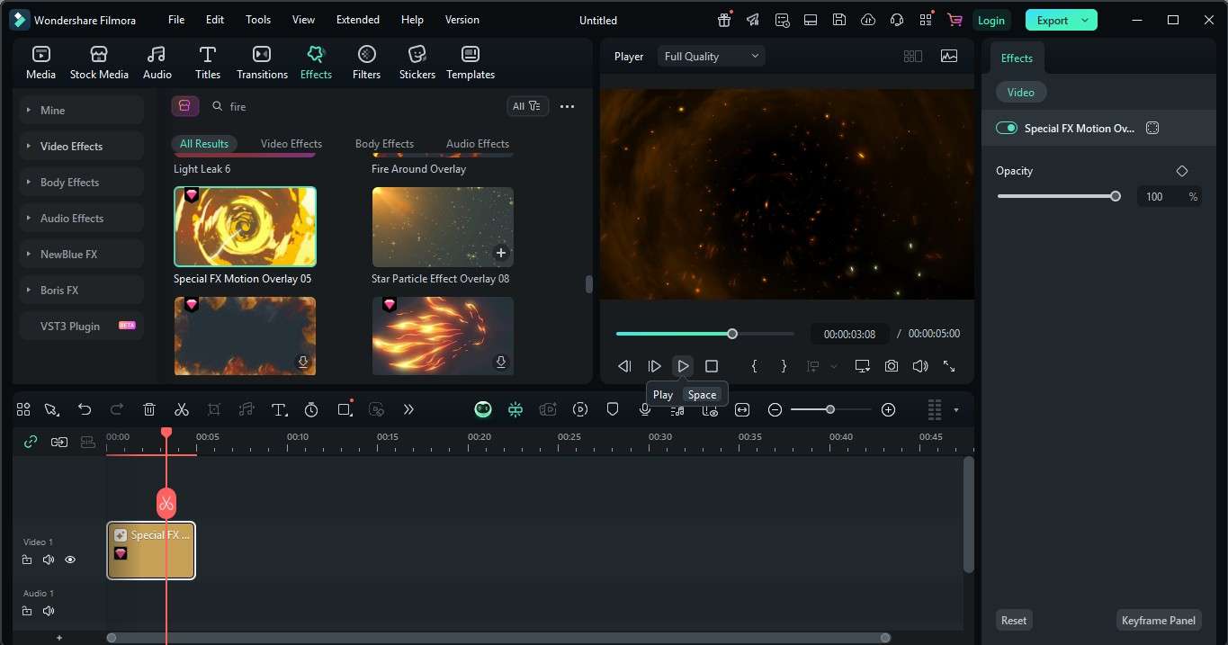Click the Reset button
The image size is (1228, 645).
click(x=1014, y=620)
